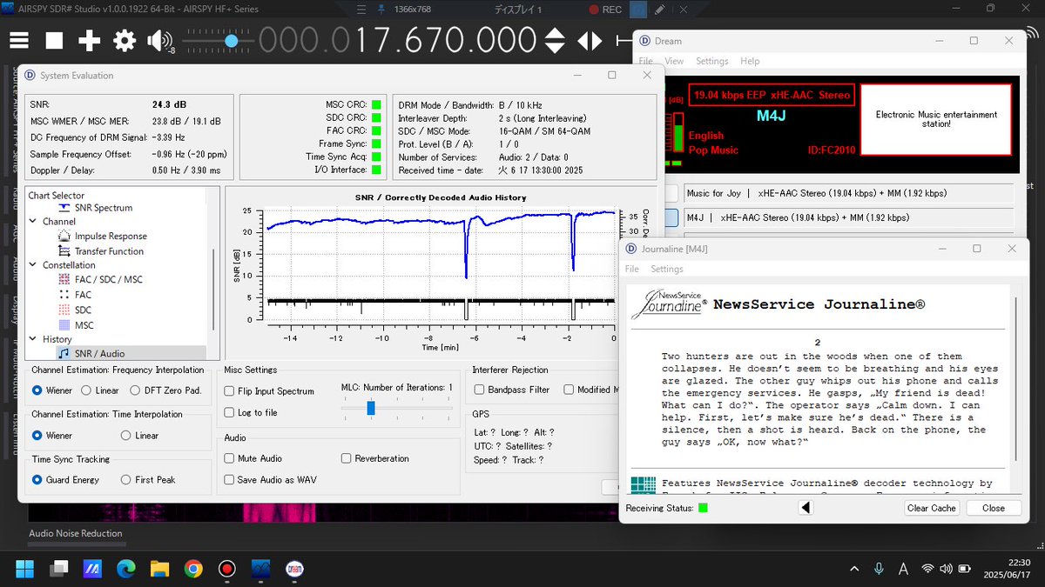Open Settings menu in Journaline window
Viewport: 1045px width, 587px height.
coord(667,270)
